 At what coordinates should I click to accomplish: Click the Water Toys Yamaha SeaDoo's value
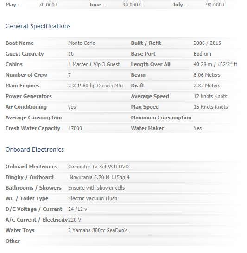98,230
